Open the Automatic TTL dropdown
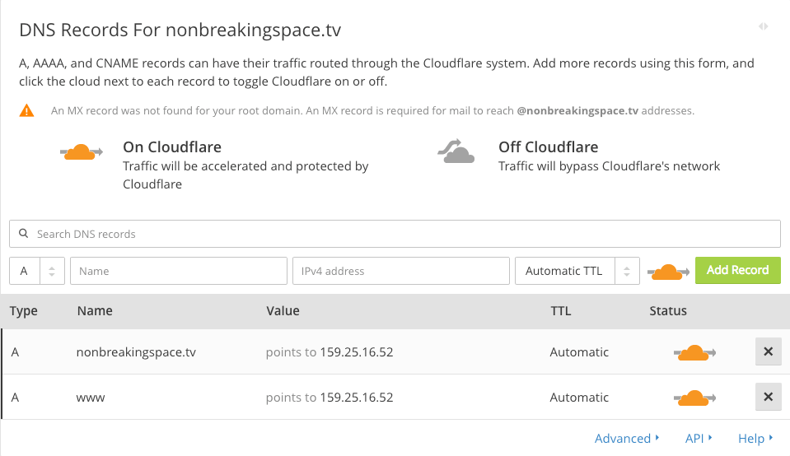This screenshot has width=790, height=456. [x=577, y=271]
